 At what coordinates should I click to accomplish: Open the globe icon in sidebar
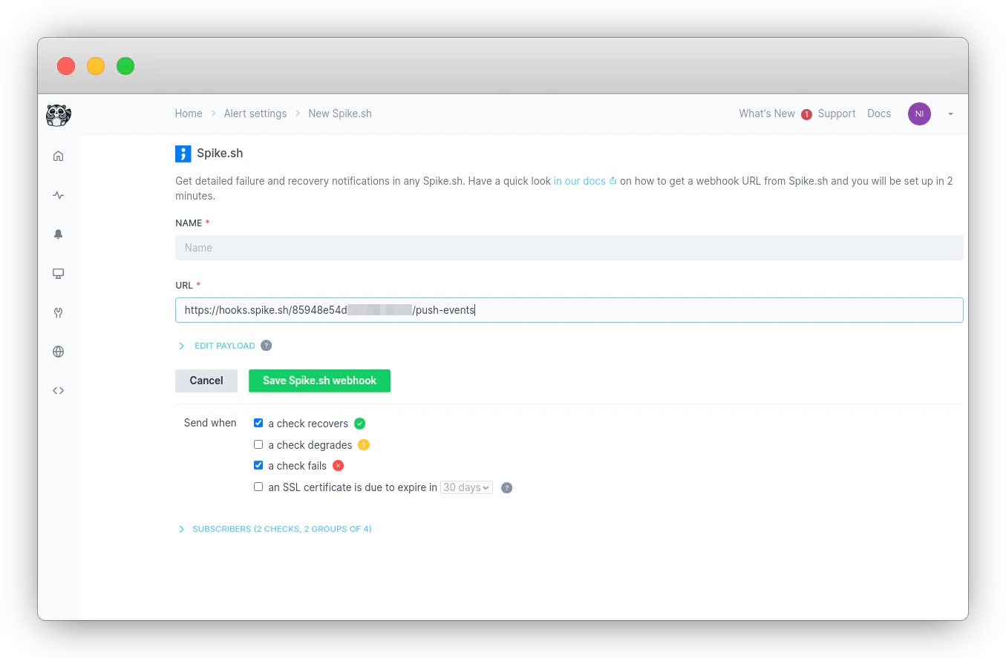pyautogui.click(x=59, y=352)
